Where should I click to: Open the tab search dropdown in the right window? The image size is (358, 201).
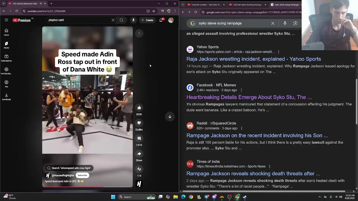[182, 4]
